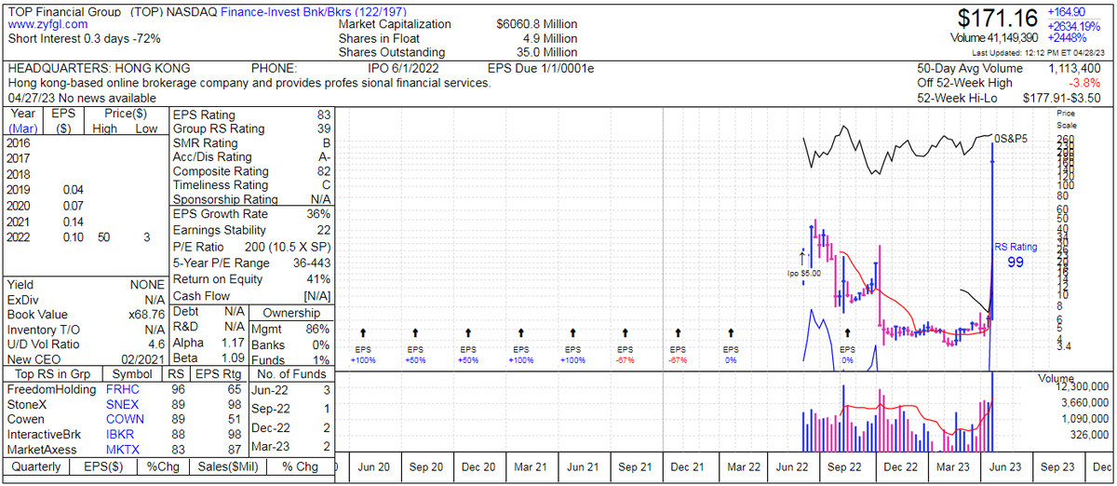Click the Acc/Dis Rating row
Image resolution: width=1117 pixels, height=486 pixels.
point(250,157)
